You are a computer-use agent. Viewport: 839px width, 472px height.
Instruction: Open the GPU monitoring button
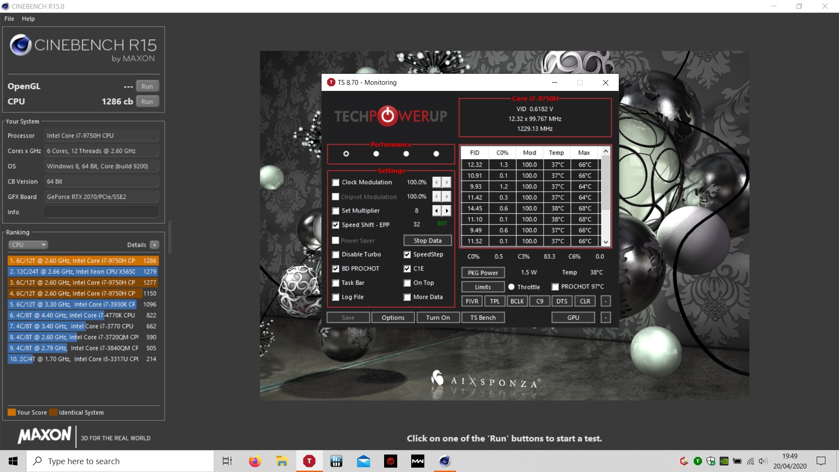pos(573,317)
